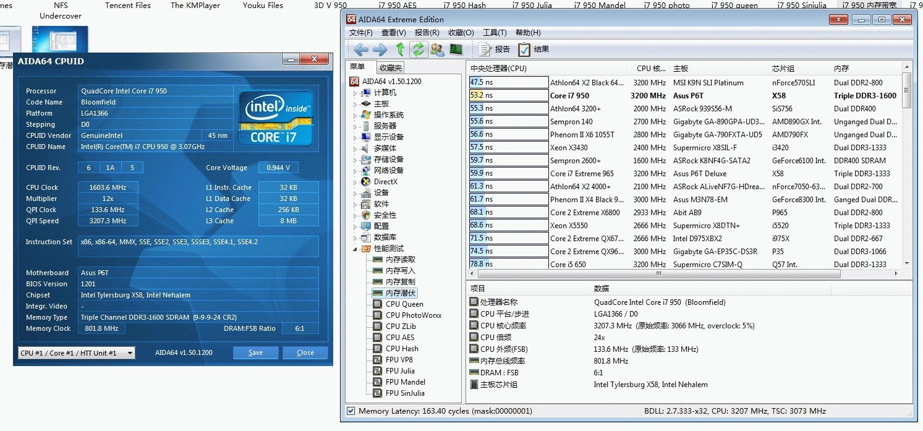This screenshot has height=431, width=923.
Task: Expand the 计算机 tree node
Action: 355,93
